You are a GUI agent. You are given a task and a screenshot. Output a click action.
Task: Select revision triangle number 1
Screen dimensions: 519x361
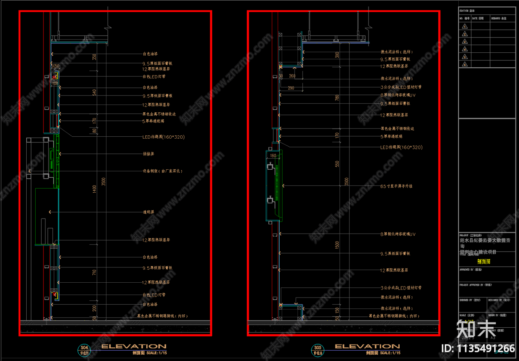(x=465, y=26)
